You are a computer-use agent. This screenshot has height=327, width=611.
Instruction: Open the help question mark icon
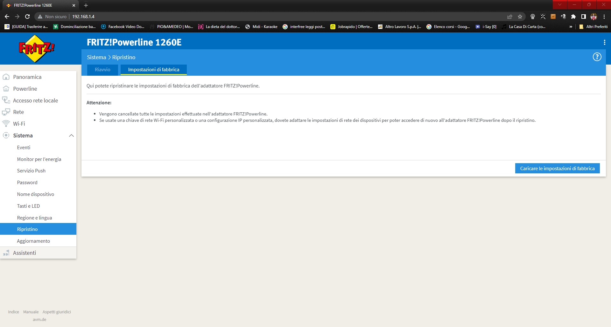pyautogui.click(x=597, y=57)
